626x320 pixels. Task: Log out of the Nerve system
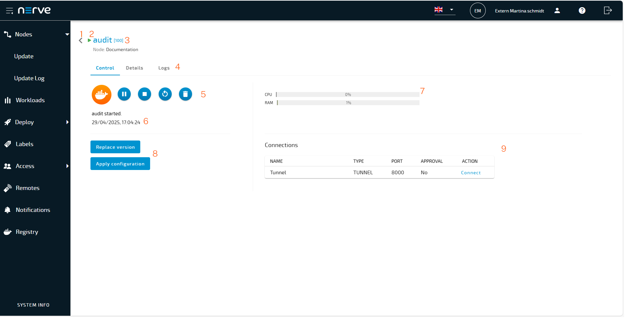click(608, 10)
